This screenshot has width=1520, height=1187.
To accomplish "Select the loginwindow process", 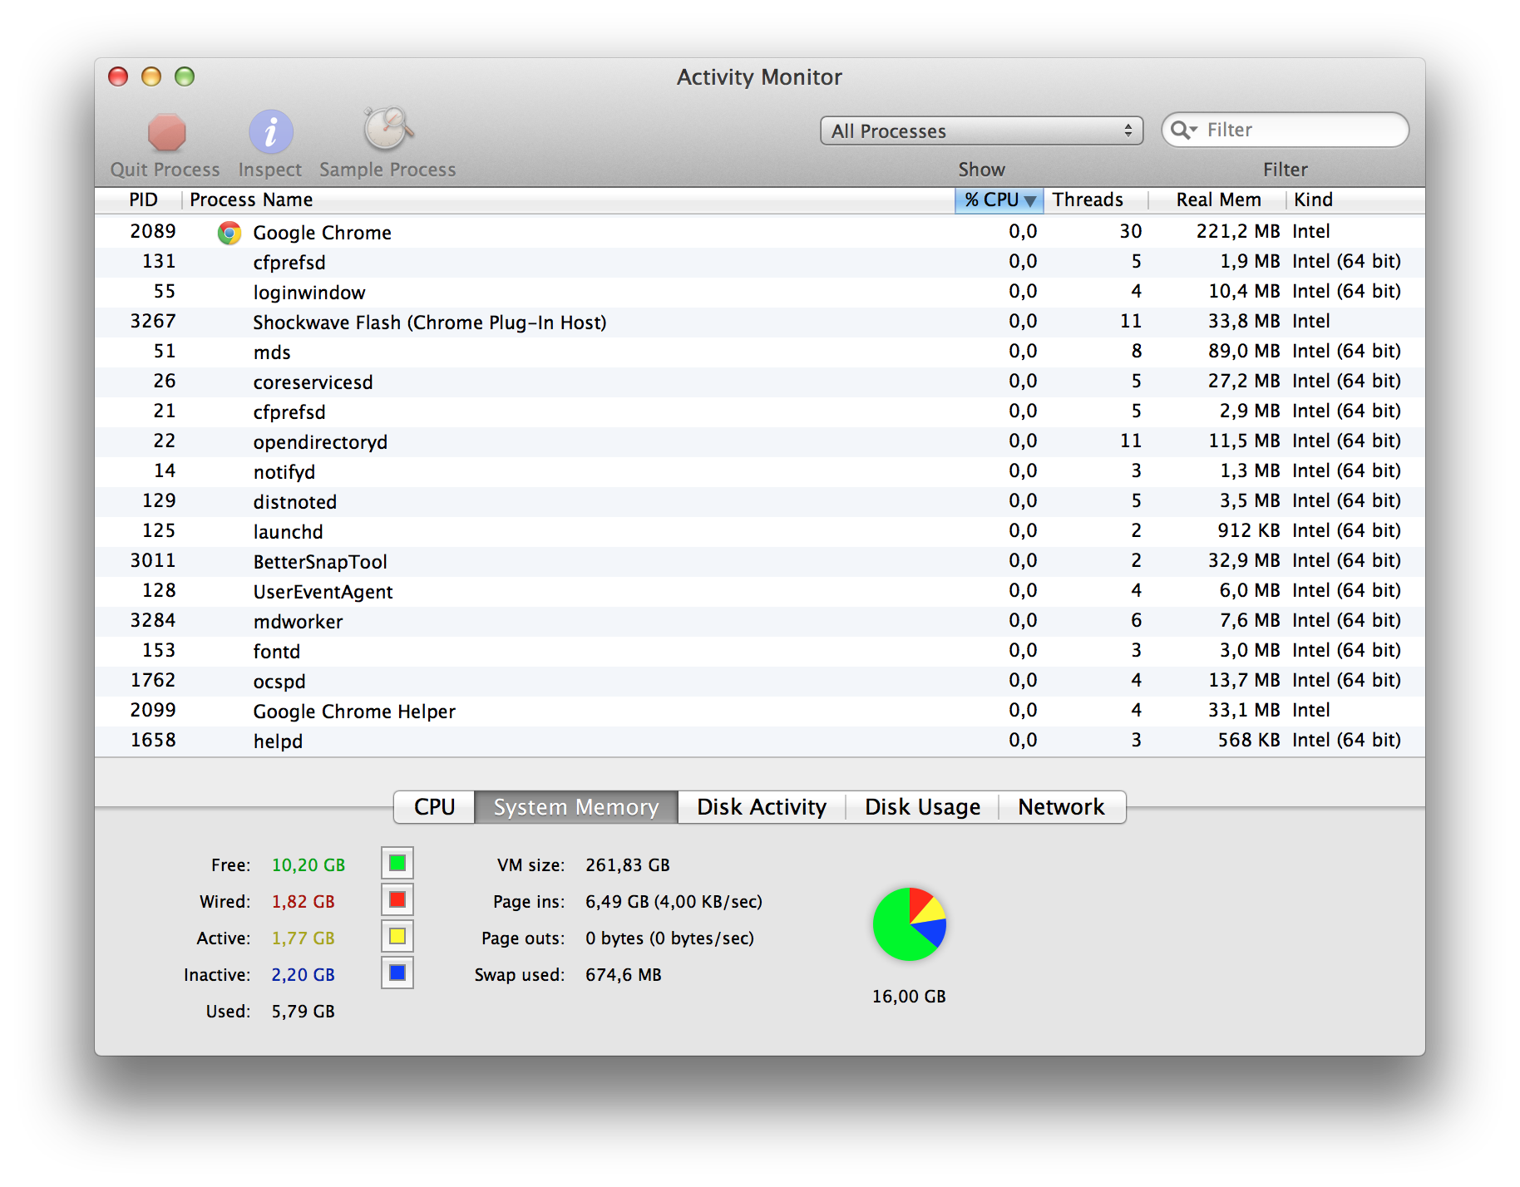I will 760,293.
